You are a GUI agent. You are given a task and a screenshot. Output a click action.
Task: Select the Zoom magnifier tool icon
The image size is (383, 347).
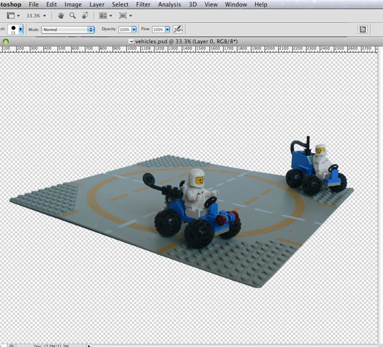click(x=72, y=15)
